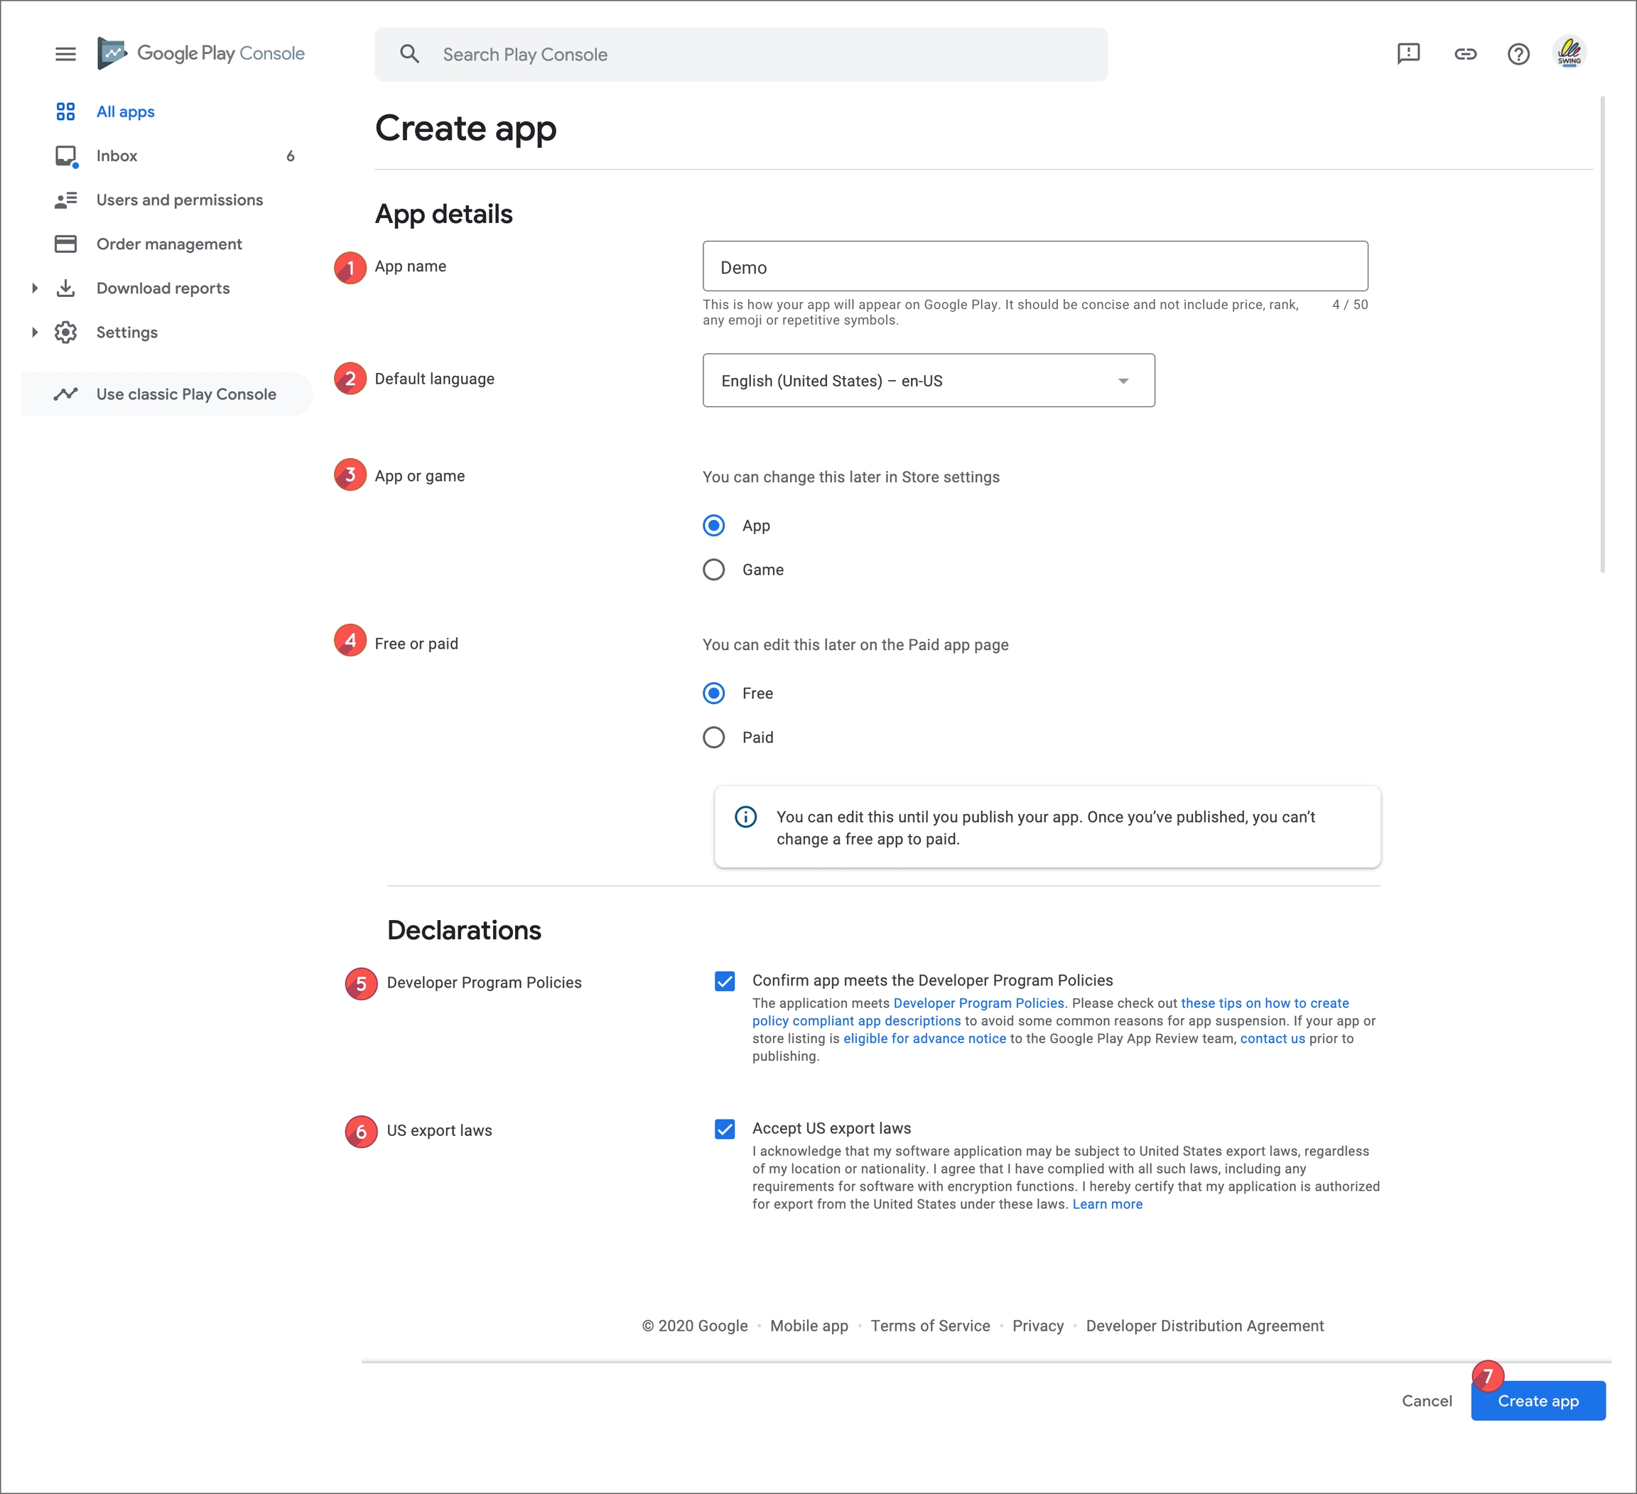Screen dimensions: 1637x1494
Task: Click the Create app page heading
Action: 465,129
